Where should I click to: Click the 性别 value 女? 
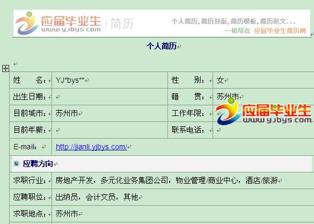[x=220, y=80]
